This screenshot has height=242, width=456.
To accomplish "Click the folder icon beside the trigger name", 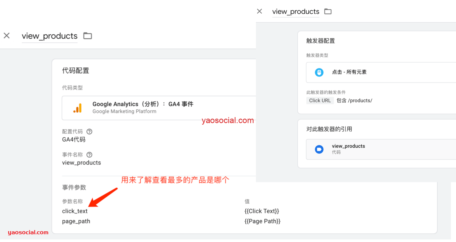I will point(328,11).
